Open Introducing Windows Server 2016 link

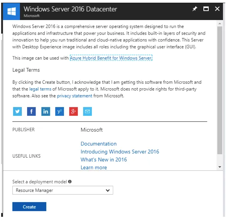120,152
